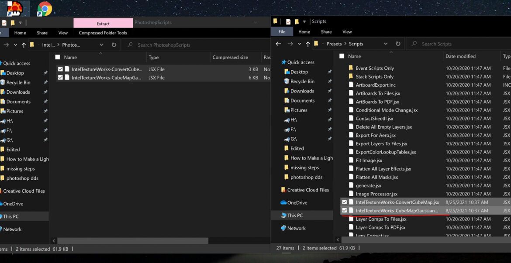The width and height of the screenshot is (511, 263).
Task: Click the Forward arrow in the Scripts window
Action: tap(290, 44)
